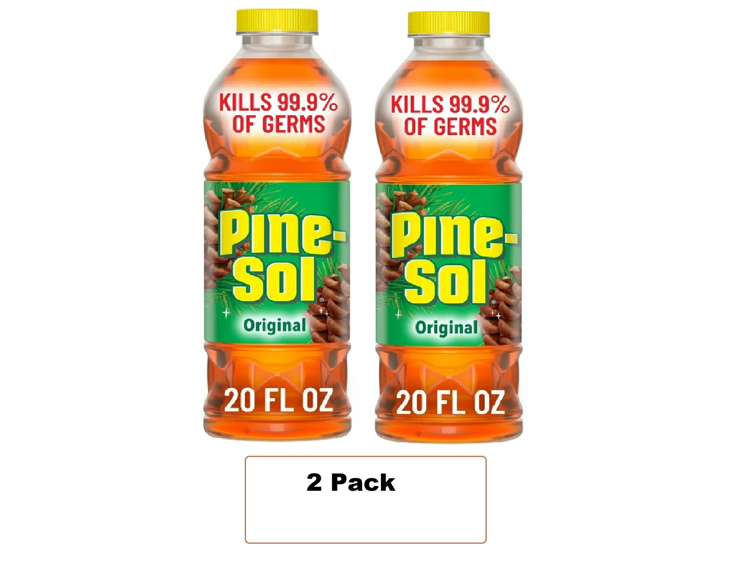This screenshot has width=744, height=573.
Task: Click the left bottle's yellow cap
Action: click(277, 21)
